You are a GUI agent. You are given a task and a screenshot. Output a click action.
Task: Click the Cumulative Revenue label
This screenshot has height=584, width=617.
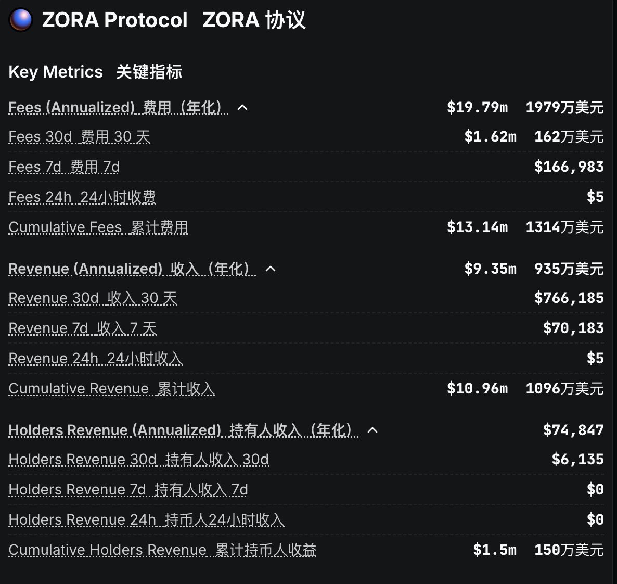[111, 389]
